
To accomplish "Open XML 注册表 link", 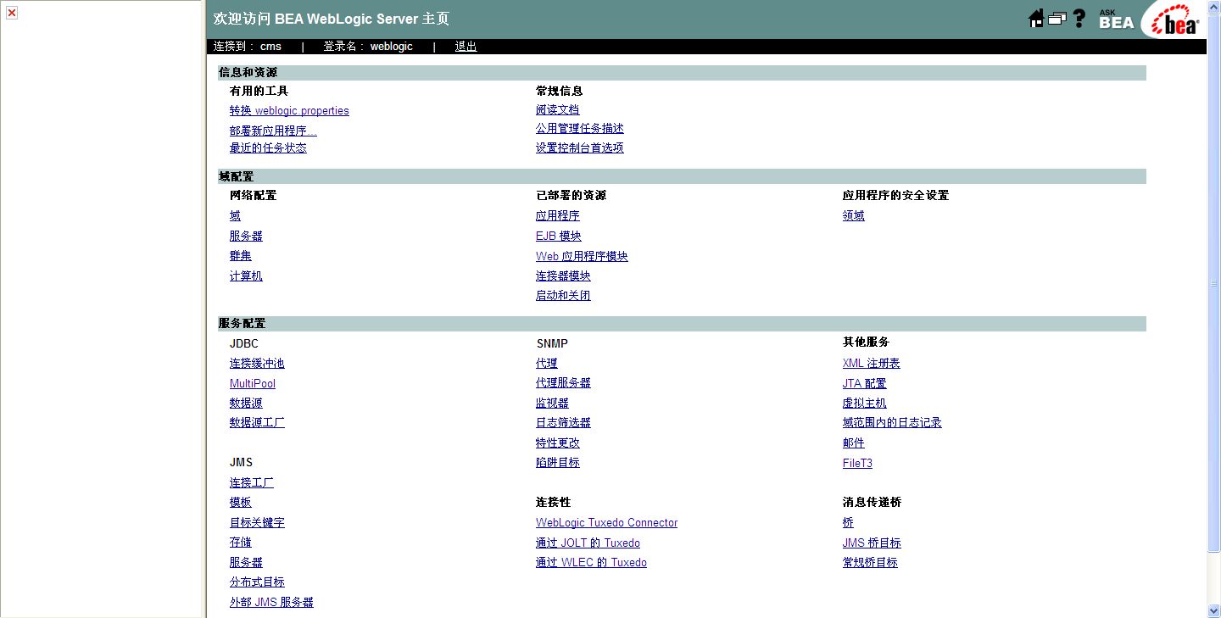I will [872, 364].
